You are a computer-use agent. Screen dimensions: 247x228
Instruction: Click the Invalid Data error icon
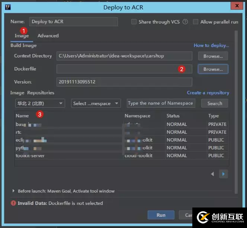pos(13,203)
